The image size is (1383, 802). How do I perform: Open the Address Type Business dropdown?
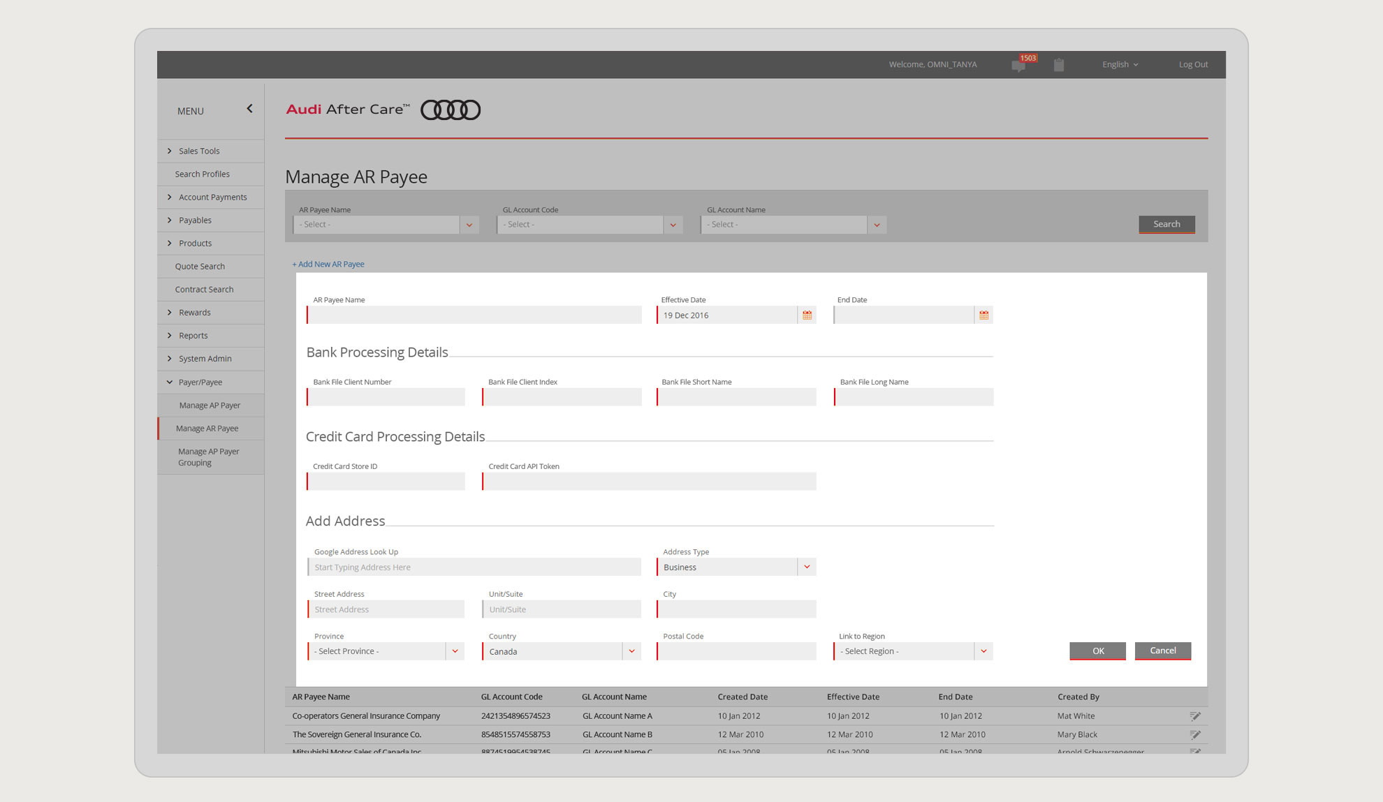(736, 567)
